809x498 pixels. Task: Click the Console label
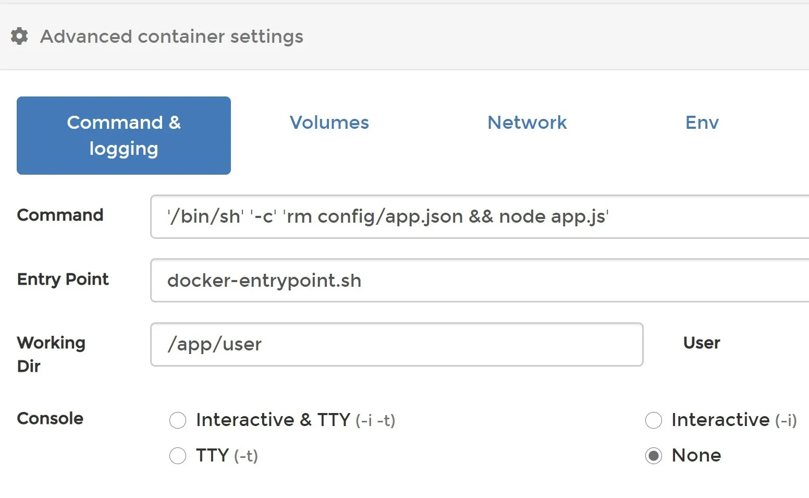50,418
